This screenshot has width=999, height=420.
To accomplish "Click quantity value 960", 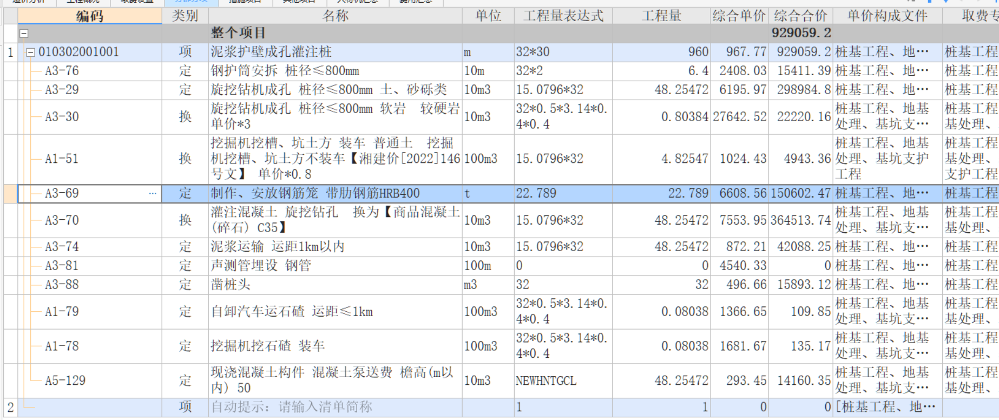I will [x=661, y=52].
